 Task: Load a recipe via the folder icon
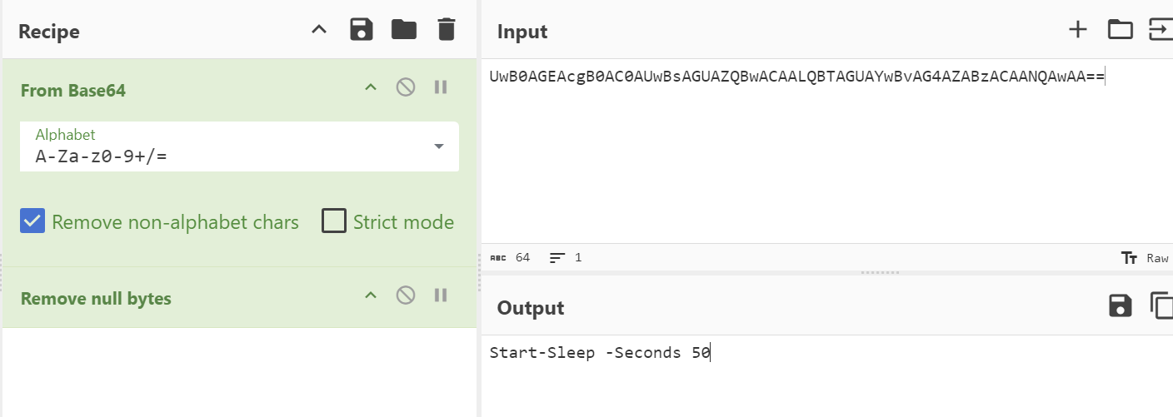pyautogui.click(x=404, y=31)
